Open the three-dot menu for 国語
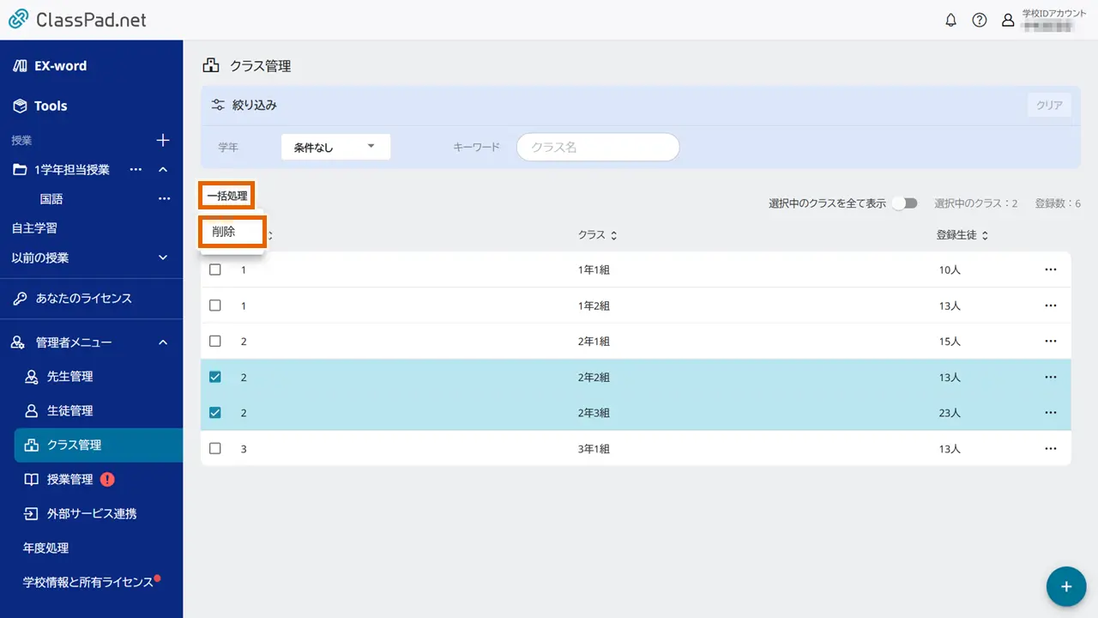The height and width of the screenshot is (618, 1098). [x=164, y=199]
